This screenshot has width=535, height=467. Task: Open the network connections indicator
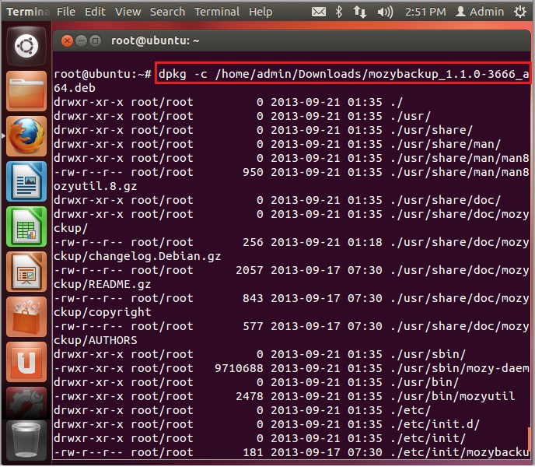point(359,12)
